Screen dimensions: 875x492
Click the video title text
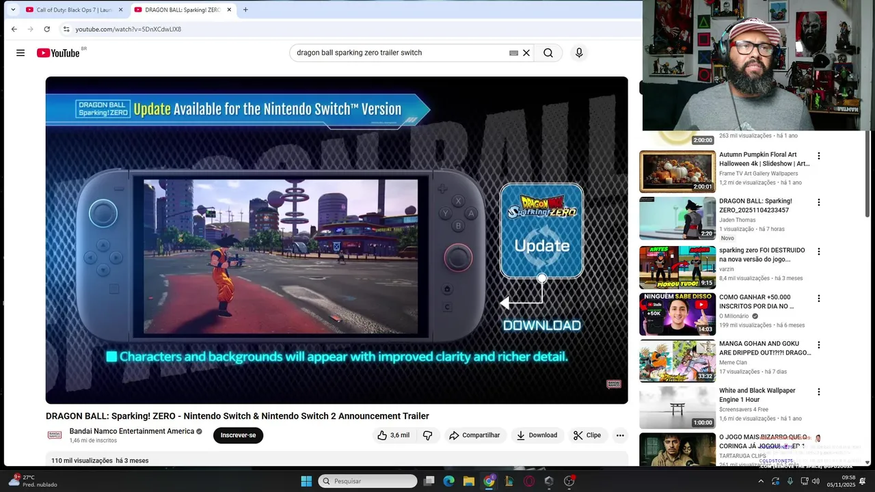[x=237, y=416]
